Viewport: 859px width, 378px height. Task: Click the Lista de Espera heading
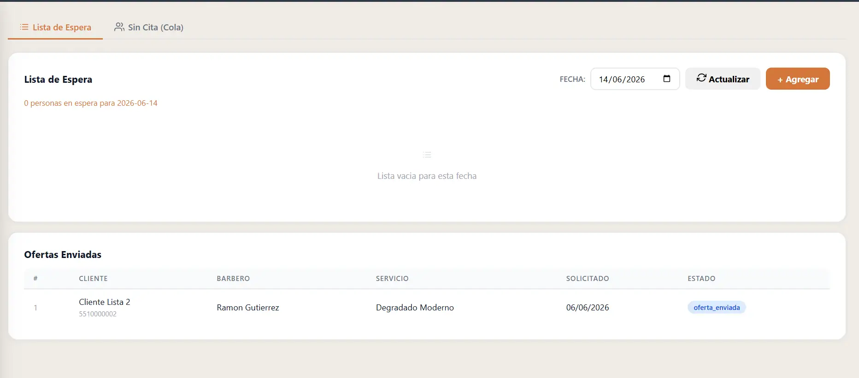58,79
